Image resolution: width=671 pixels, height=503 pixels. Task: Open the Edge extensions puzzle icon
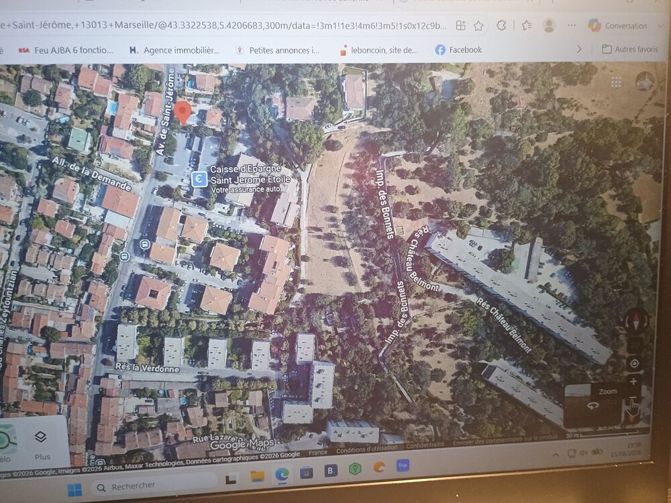(x=501, y=25)
